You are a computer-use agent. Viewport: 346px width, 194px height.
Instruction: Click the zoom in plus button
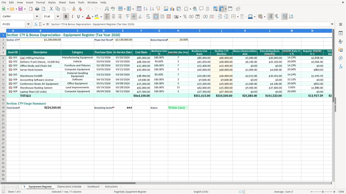(x=334, y=192)
